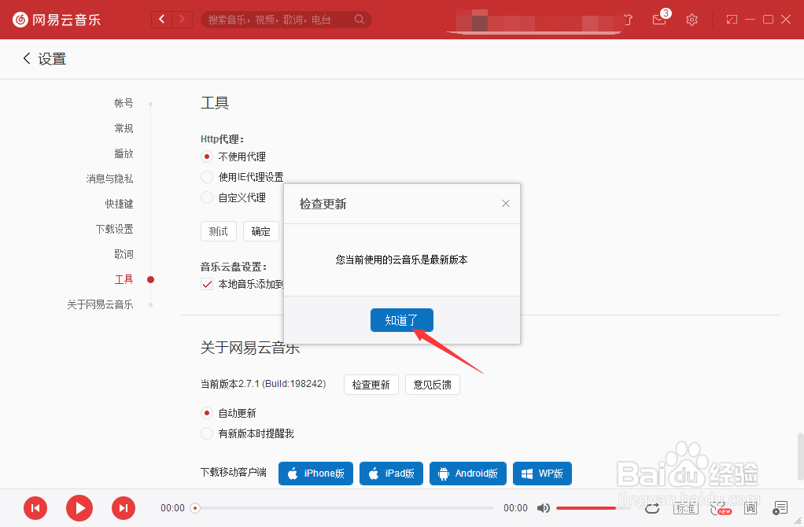The width and height of the screenshot is (804, 527).
Task: Mute using the speaker icon
Action: [544, 508]
